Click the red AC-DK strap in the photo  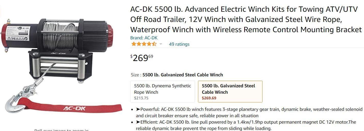click(74, 108)
